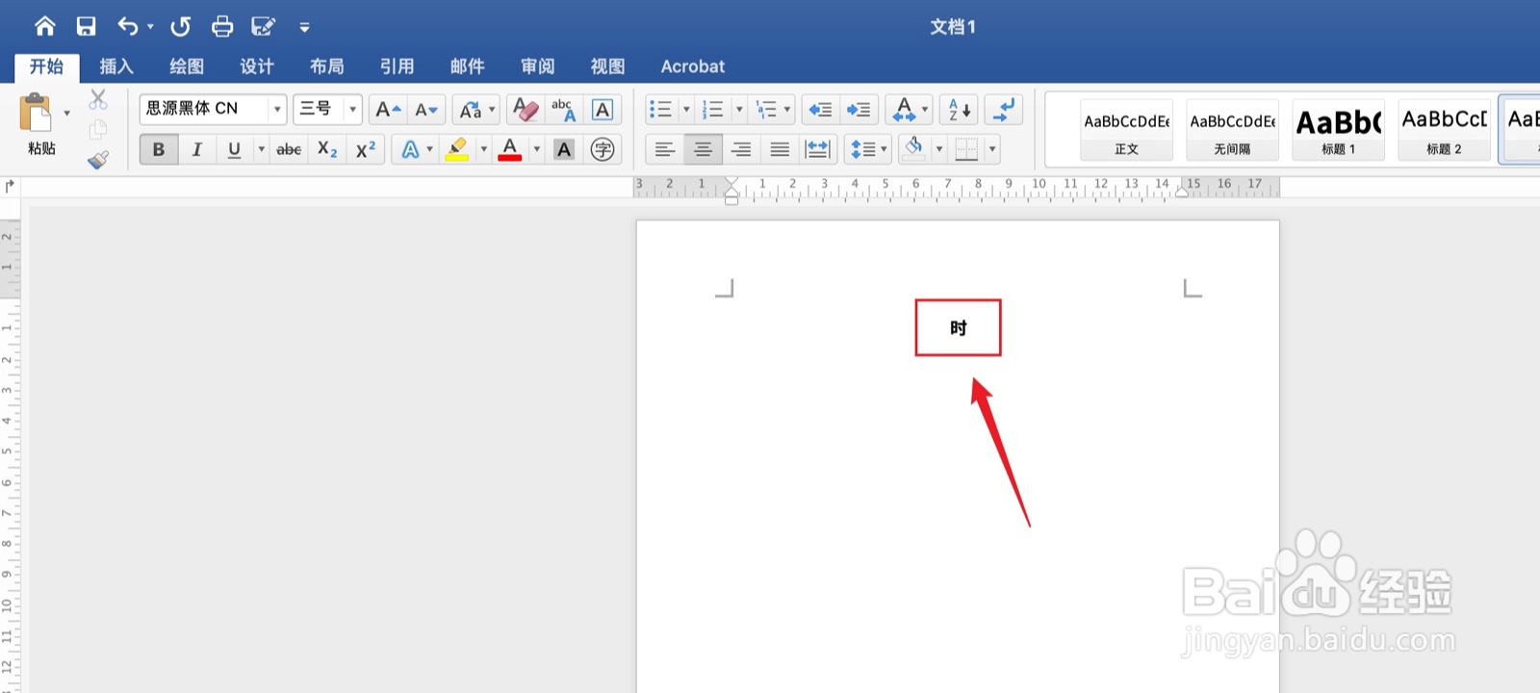Show paragraph marks icon
This screenshot has width=1540, height=693.
1004,109
